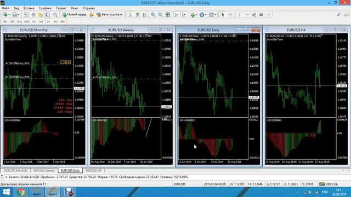Expand the Periods dropdown arrow
The image size is (351, 197).
point(206,15)
